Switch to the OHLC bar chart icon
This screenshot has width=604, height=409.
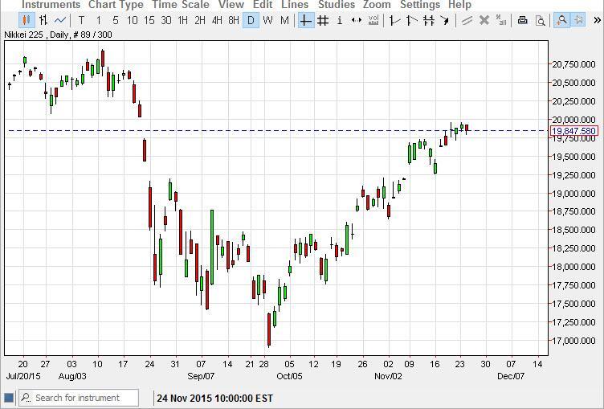[x=43, y=20]
